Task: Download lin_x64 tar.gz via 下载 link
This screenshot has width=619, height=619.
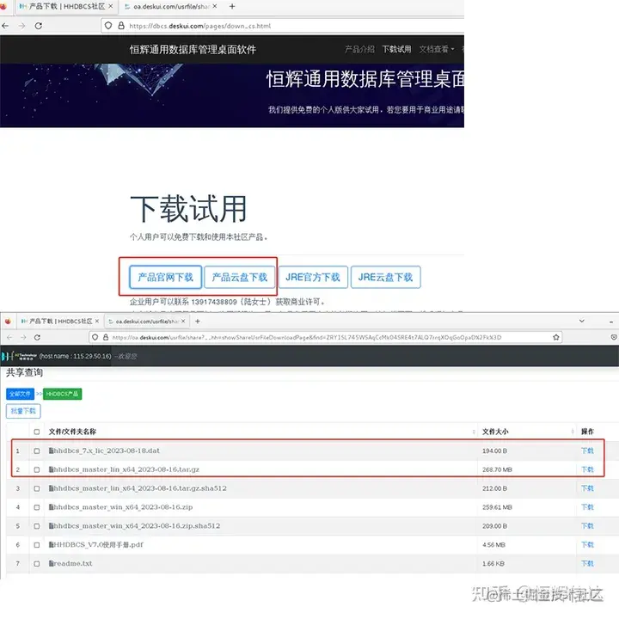Action: pyautogui.click(x=587, y=469)
